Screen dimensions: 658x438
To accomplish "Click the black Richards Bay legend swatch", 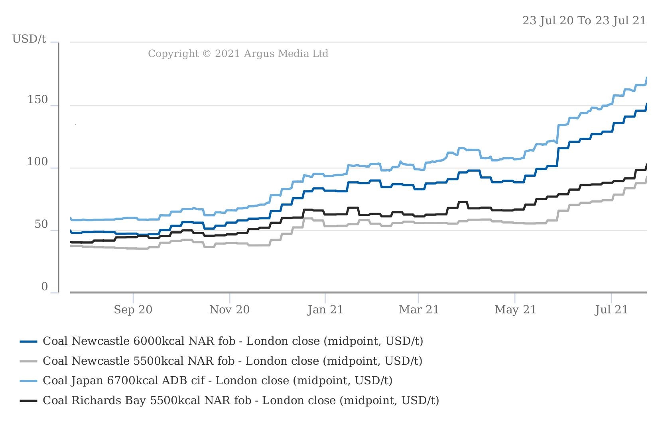I will (x=28, y=401).
